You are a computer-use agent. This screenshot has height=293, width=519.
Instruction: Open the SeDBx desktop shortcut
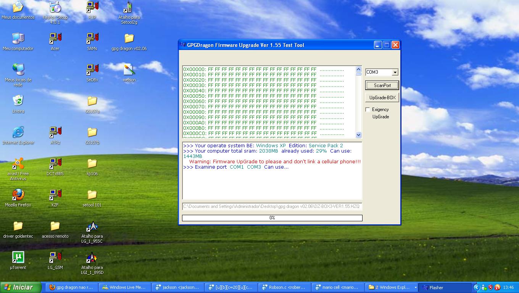click(x=92, y=70)
